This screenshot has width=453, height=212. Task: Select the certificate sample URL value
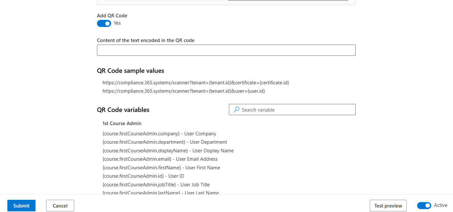point(196,83)
